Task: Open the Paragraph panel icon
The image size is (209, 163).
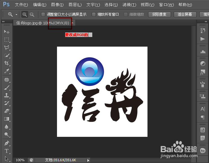Action: 203,118
